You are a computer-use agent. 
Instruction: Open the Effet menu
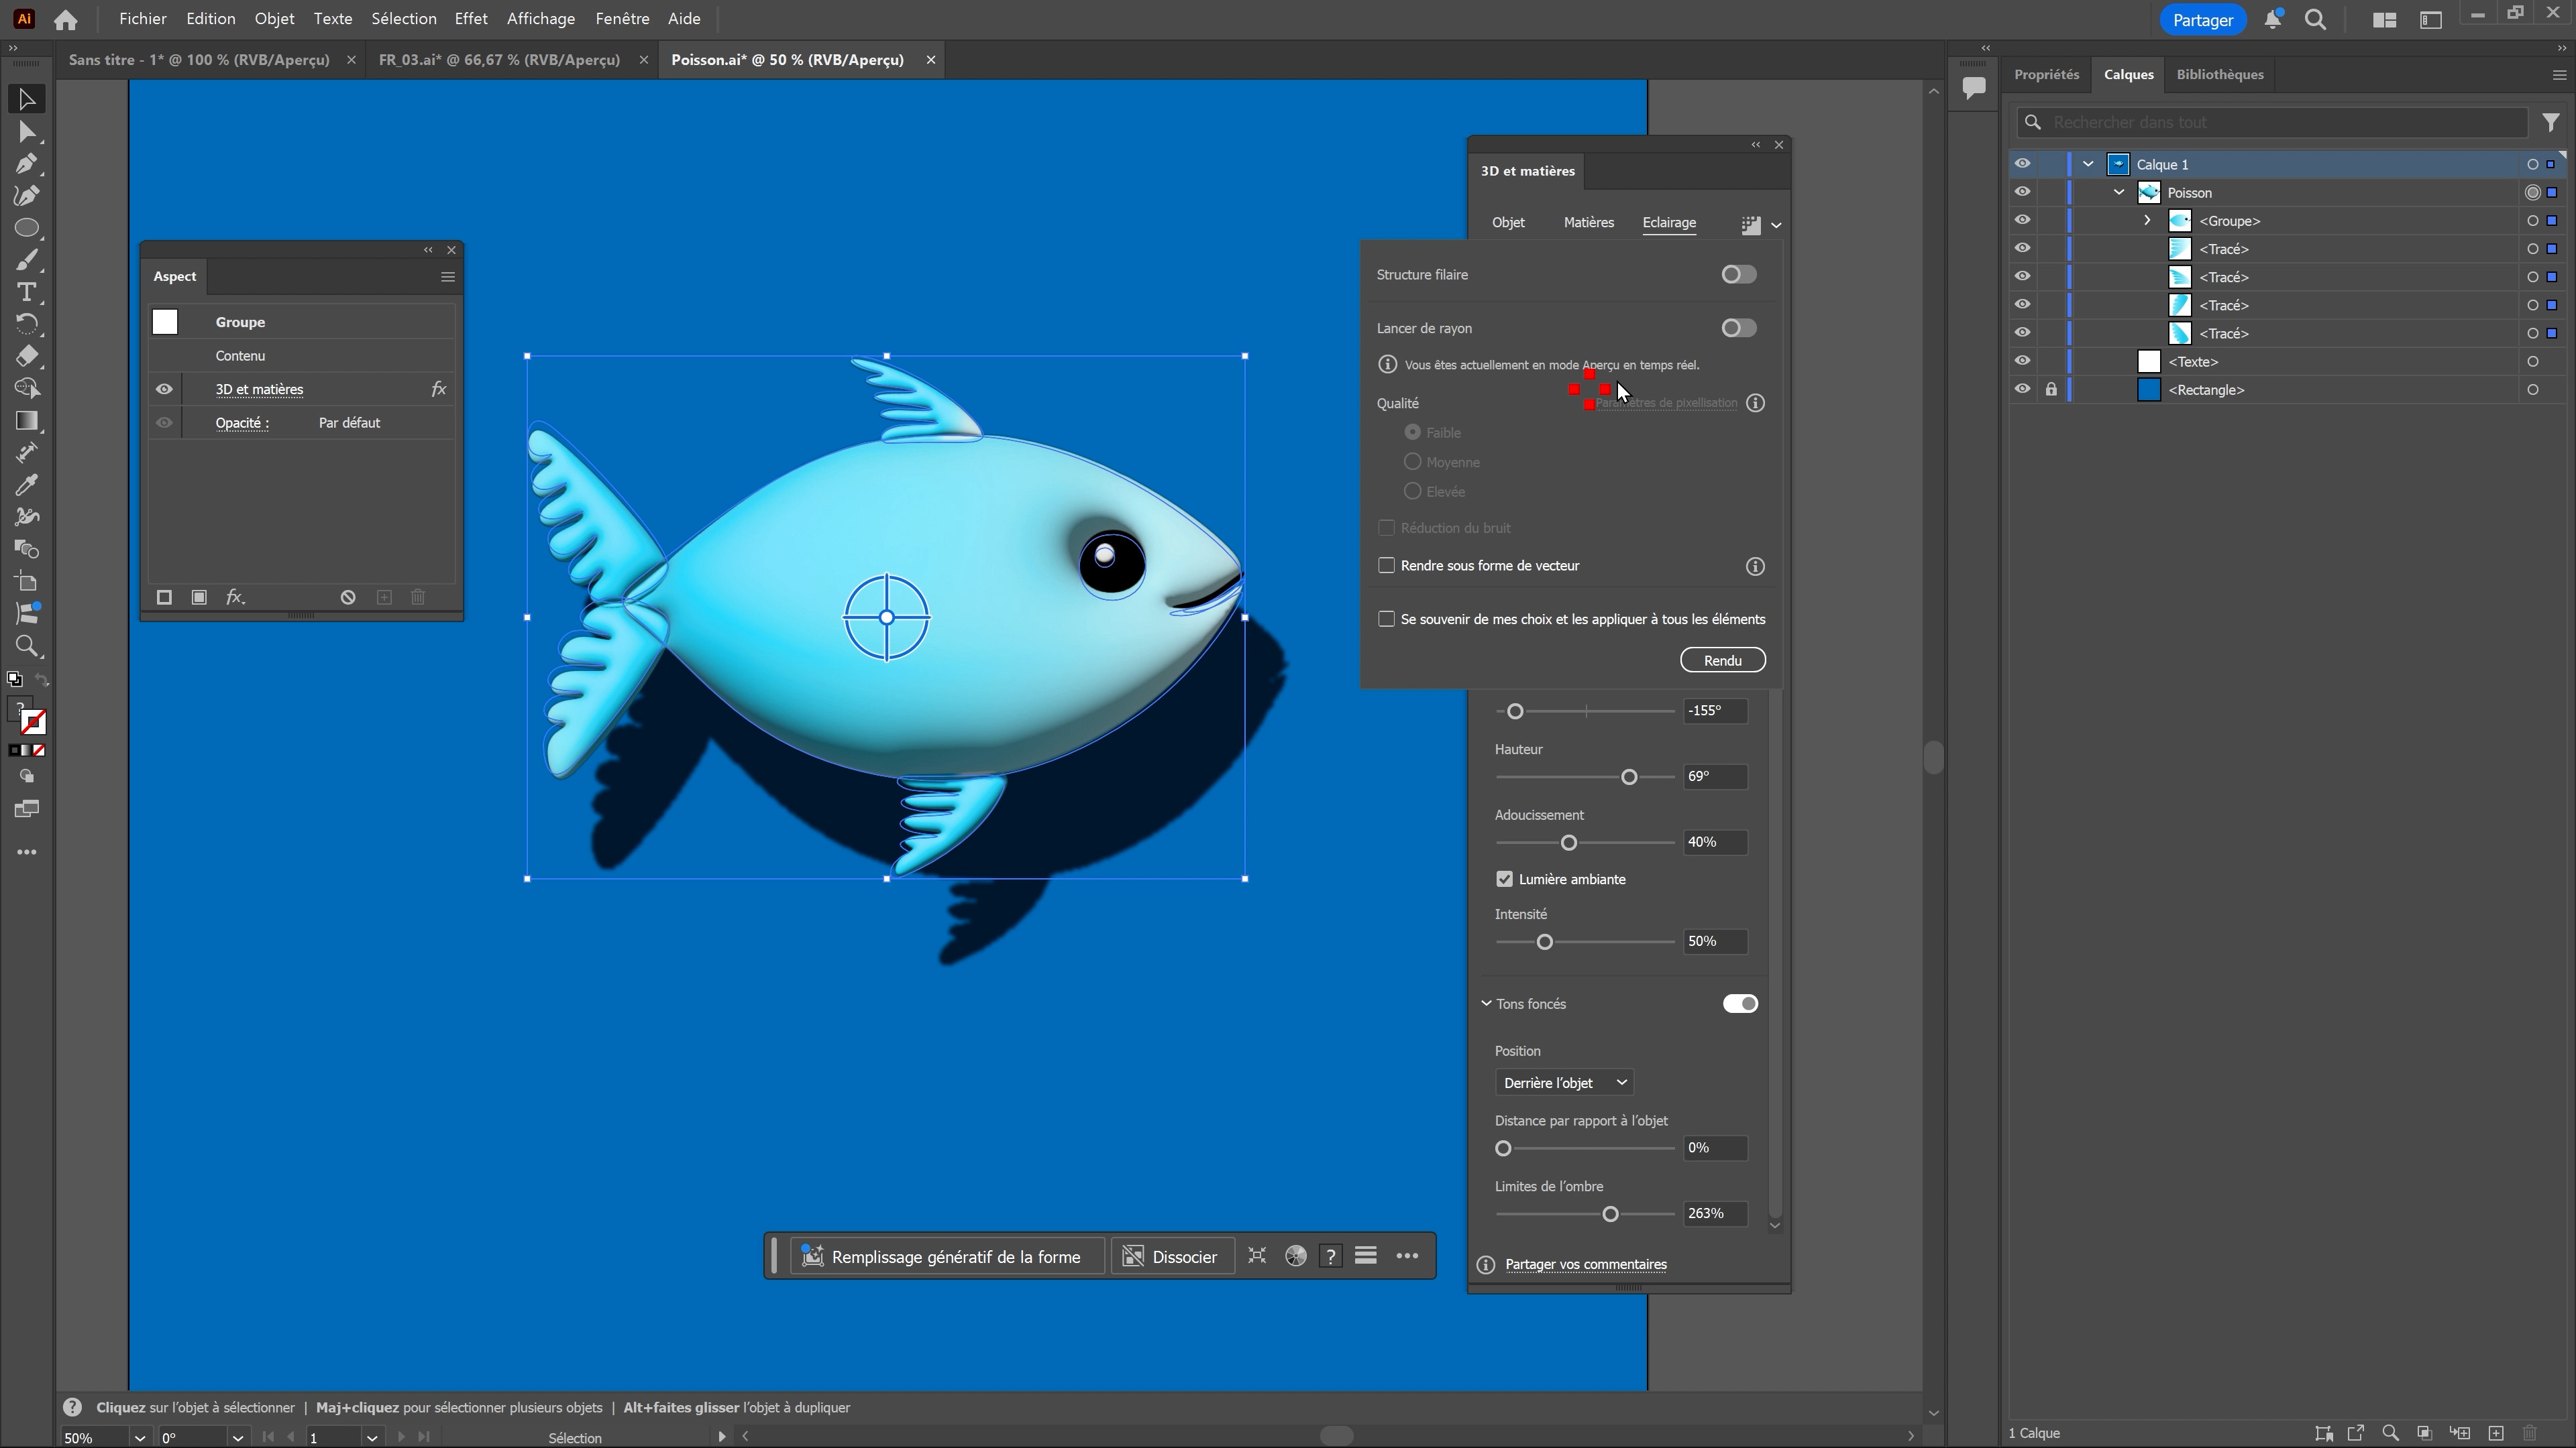click(x=470, y=19)
